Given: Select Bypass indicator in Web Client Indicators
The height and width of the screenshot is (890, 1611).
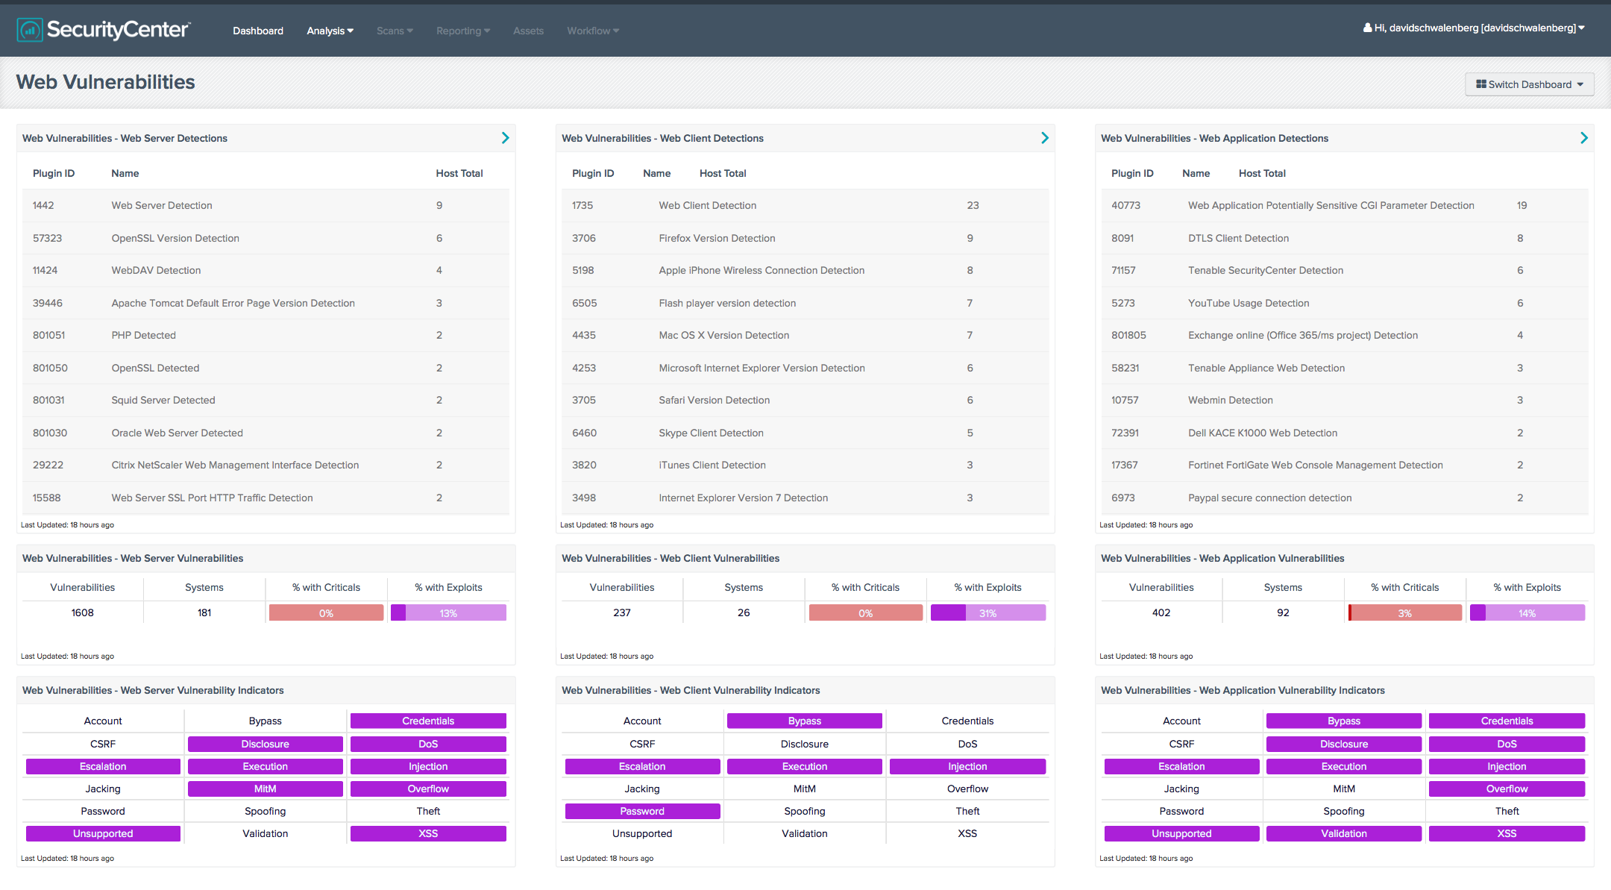Looking at the screenshot, I should [x=805, y=721].
